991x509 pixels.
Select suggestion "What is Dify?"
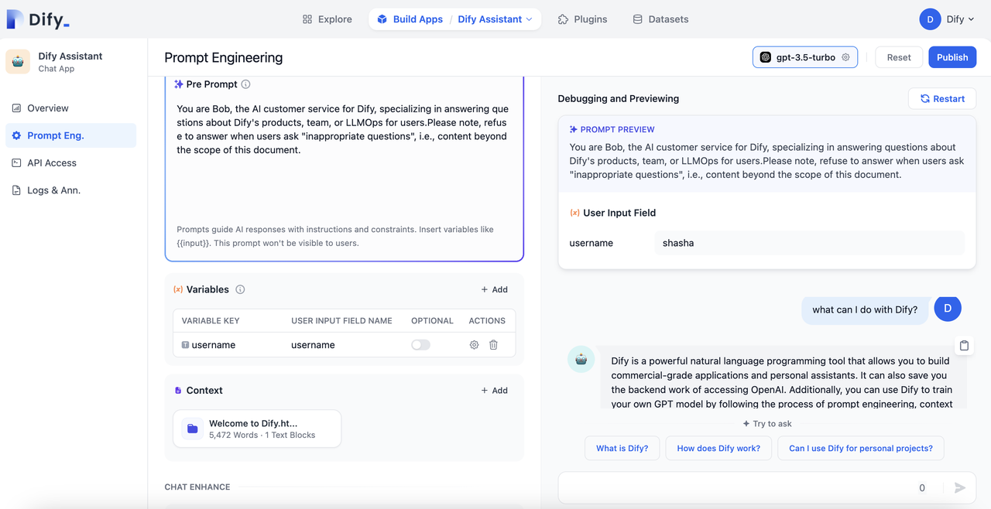[622, 449]
